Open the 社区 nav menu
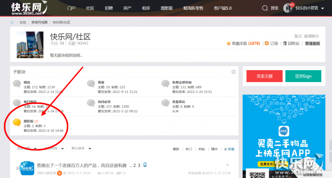Image resolution: width=332 pixels, height=178 pixels. [90, 8]
